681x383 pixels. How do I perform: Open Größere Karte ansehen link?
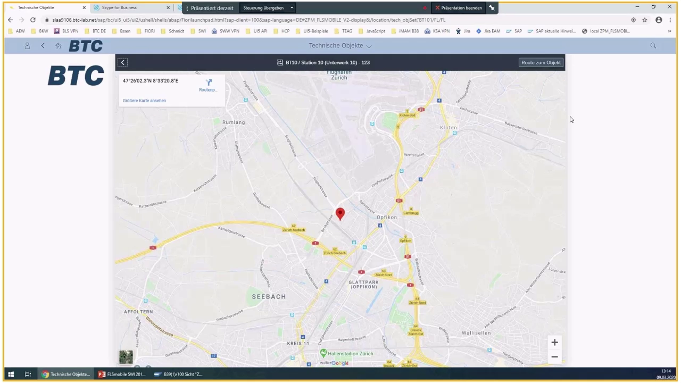[144, 100]
